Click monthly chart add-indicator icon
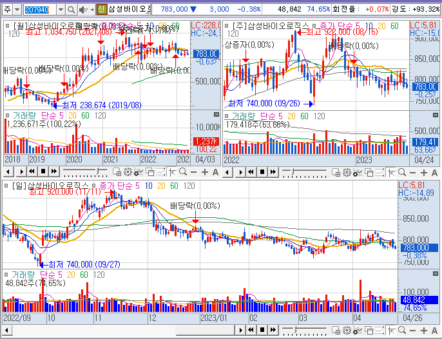Screen dimensions: 442x339 coord(139,172)
